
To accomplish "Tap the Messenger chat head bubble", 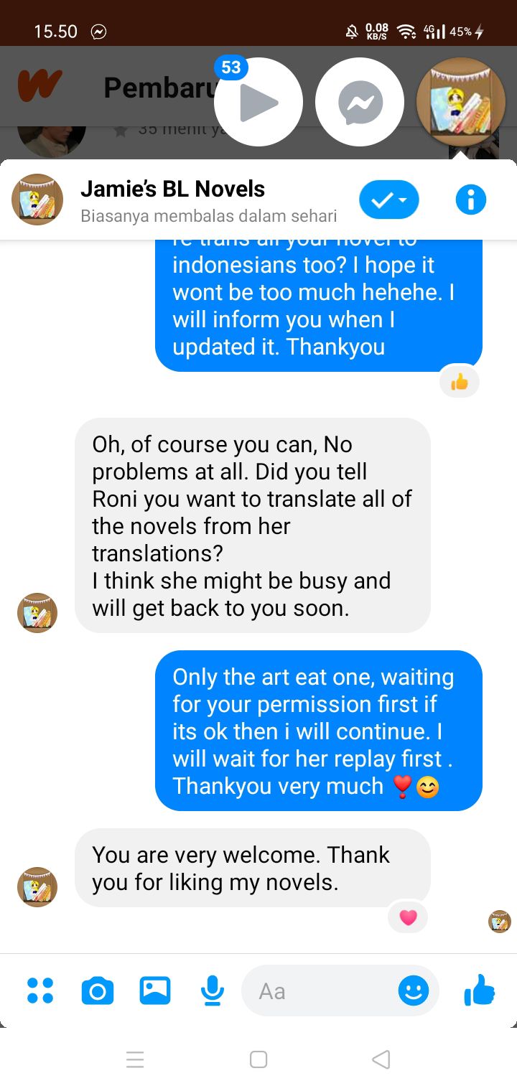I will [360, 102].
